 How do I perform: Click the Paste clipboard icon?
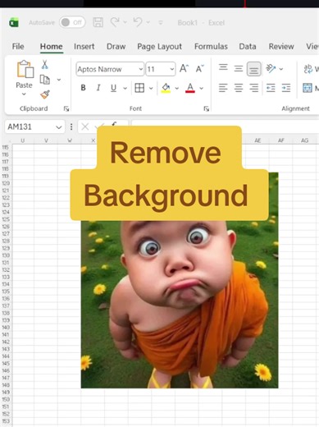tap(25, 69)
